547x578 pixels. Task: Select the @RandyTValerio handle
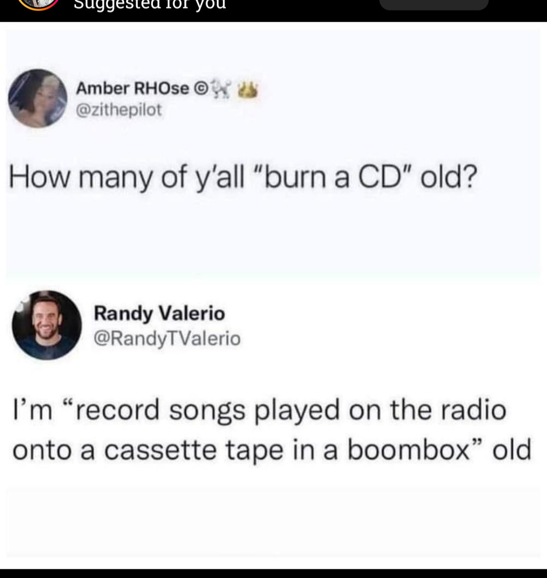[x=167, y=339]
